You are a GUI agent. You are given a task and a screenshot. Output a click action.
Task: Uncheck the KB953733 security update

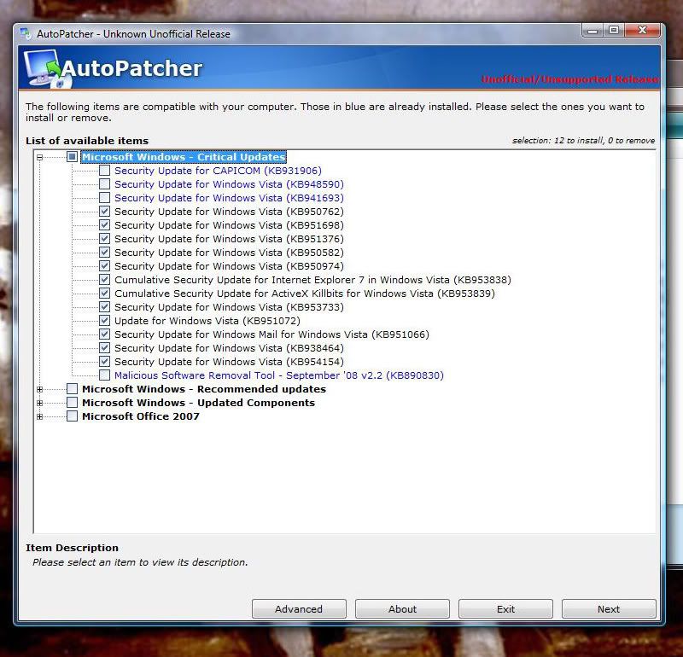[104, 307]
